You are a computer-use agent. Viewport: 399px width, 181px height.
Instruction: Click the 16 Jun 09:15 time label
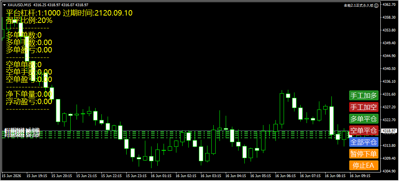(360, 176)
